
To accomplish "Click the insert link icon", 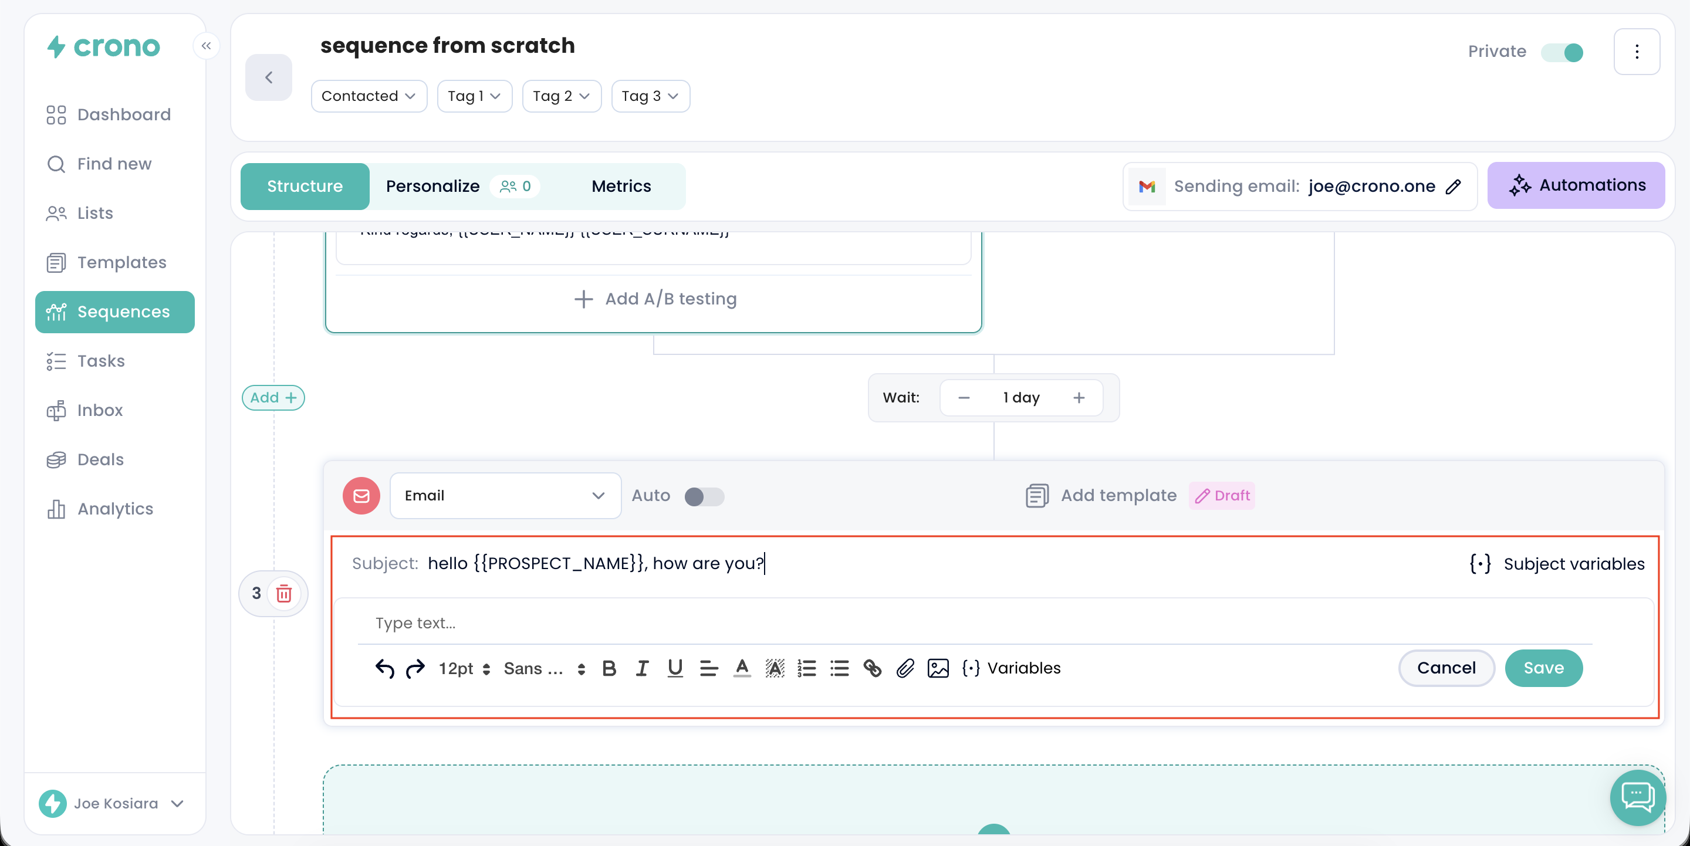I will [x=872, y=668].
